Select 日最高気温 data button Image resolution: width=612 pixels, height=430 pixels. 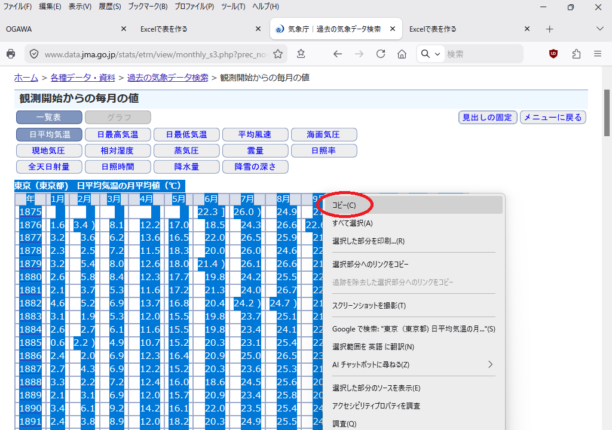(118, 134)
